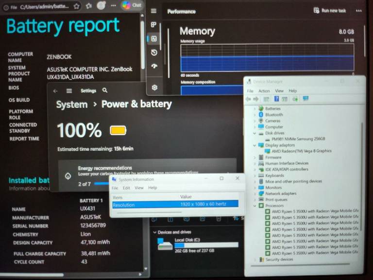Open App history in Task Manager sidebar
The width and height of the screenshot is (373, 280).
click(x=154, y=52)
